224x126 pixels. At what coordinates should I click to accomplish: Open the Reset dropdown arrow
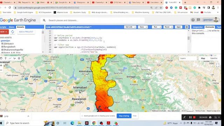pos(172,27)
